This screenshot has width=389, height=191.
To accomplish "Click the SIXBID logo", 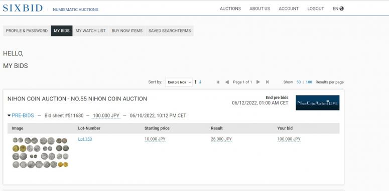I will click(x=23, y=8).
